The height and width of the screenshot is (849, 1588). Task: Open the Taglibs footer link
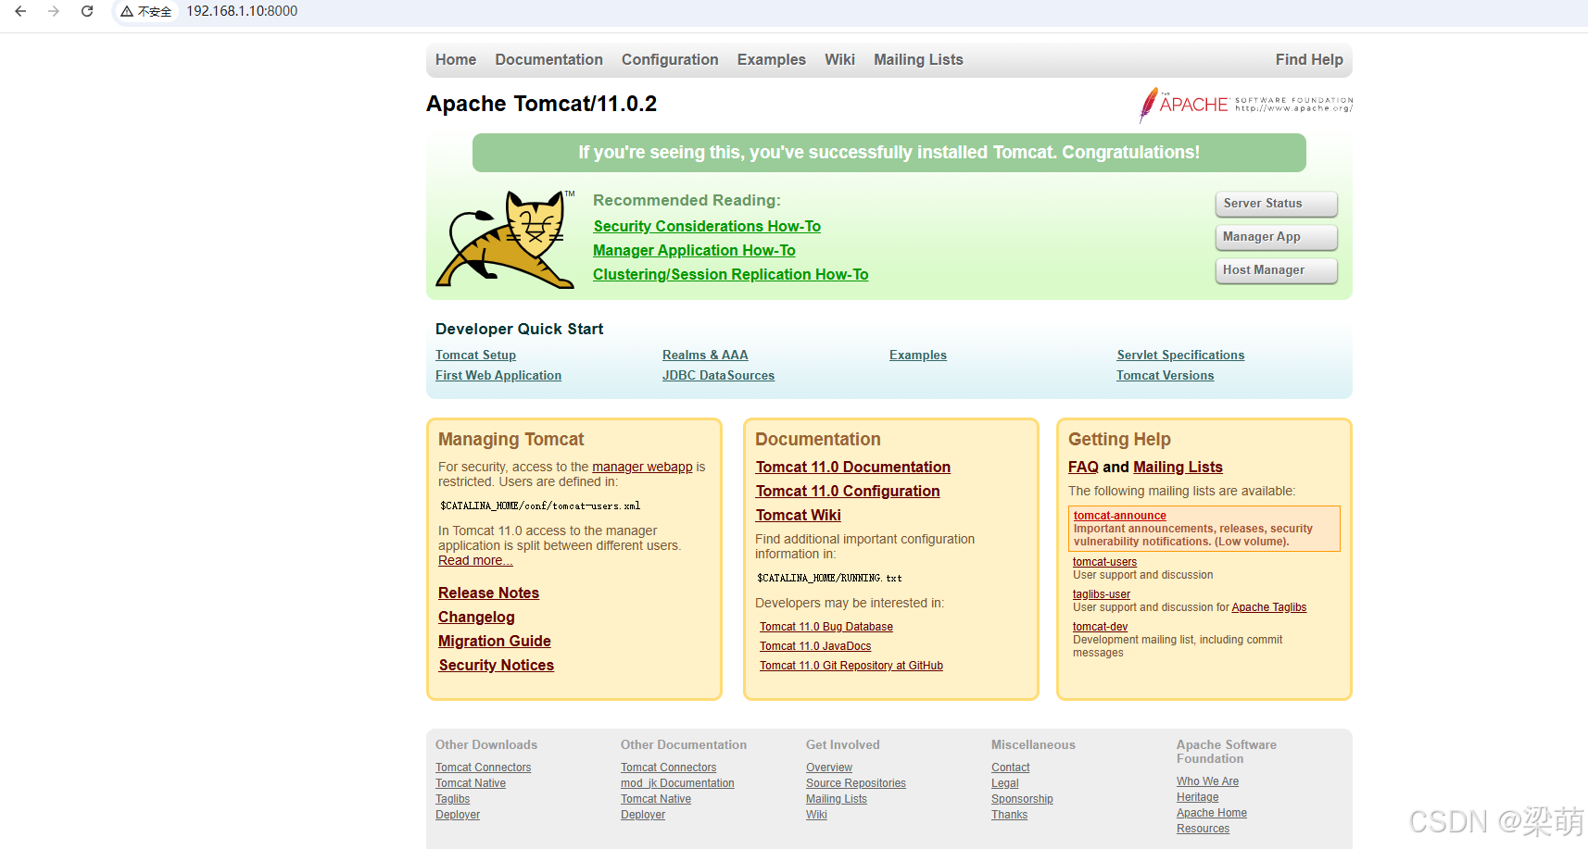452,799
